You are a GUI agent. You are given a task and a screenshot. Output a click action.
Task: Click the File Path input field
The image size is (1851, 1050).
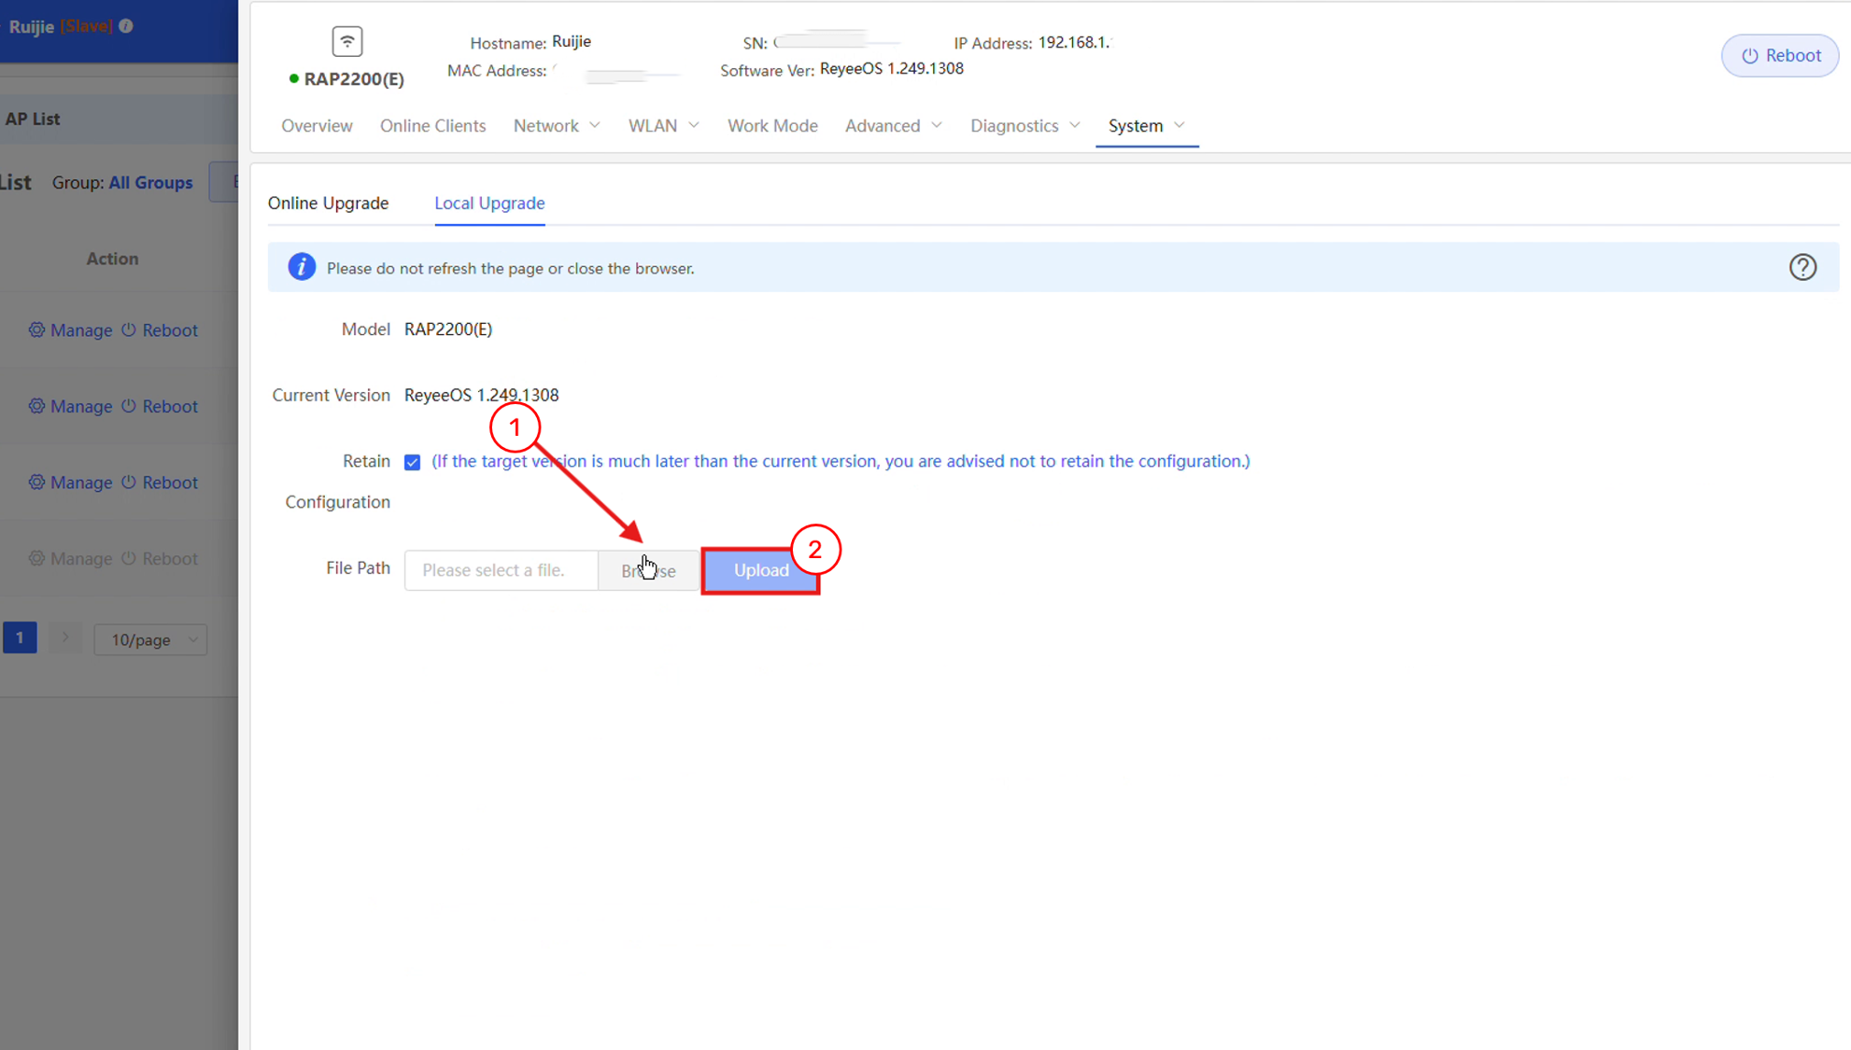(x=502, y=570)
